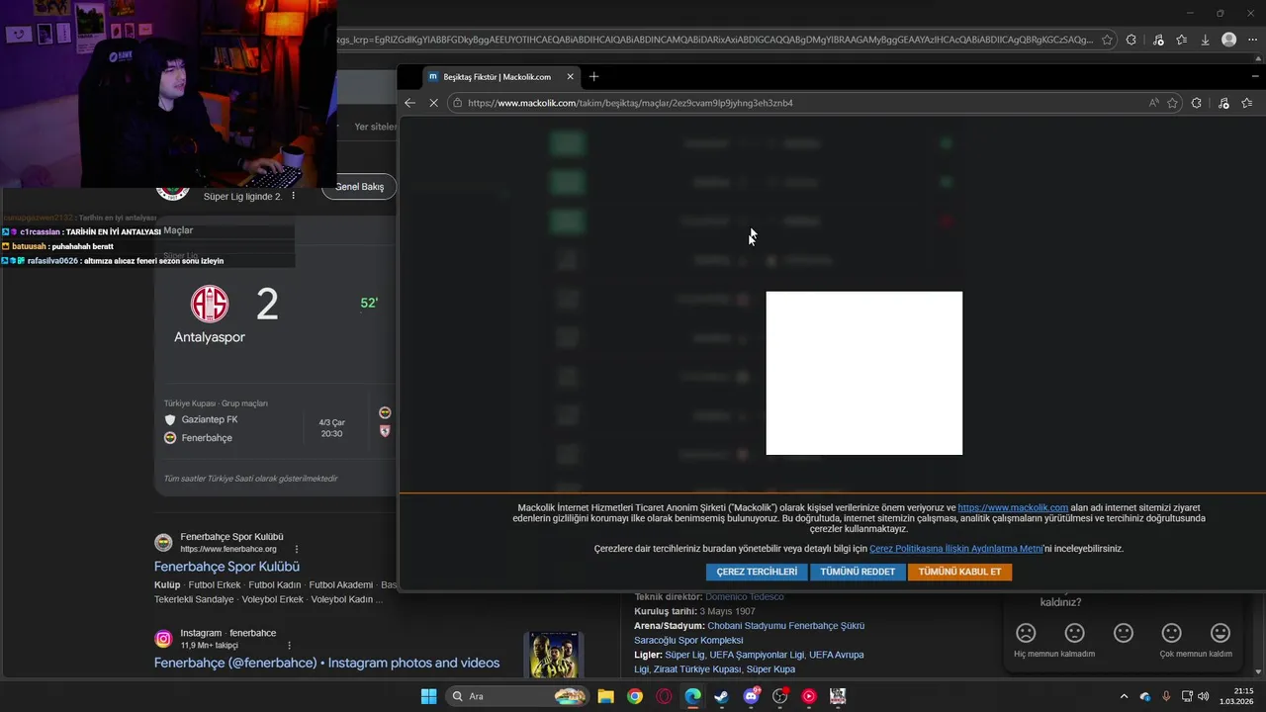Screen dimensions: 1266x712
Task: Close the Beşiktaş Fikstür tab
Action: click(570, 76)
